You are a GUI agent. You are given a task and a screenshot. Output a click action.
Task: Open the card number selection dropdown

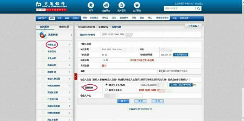[x=117, y=35]
